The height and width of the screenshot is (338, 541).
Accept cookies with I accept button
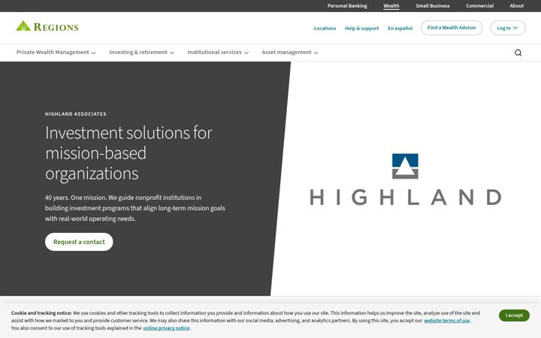(514, 315)
